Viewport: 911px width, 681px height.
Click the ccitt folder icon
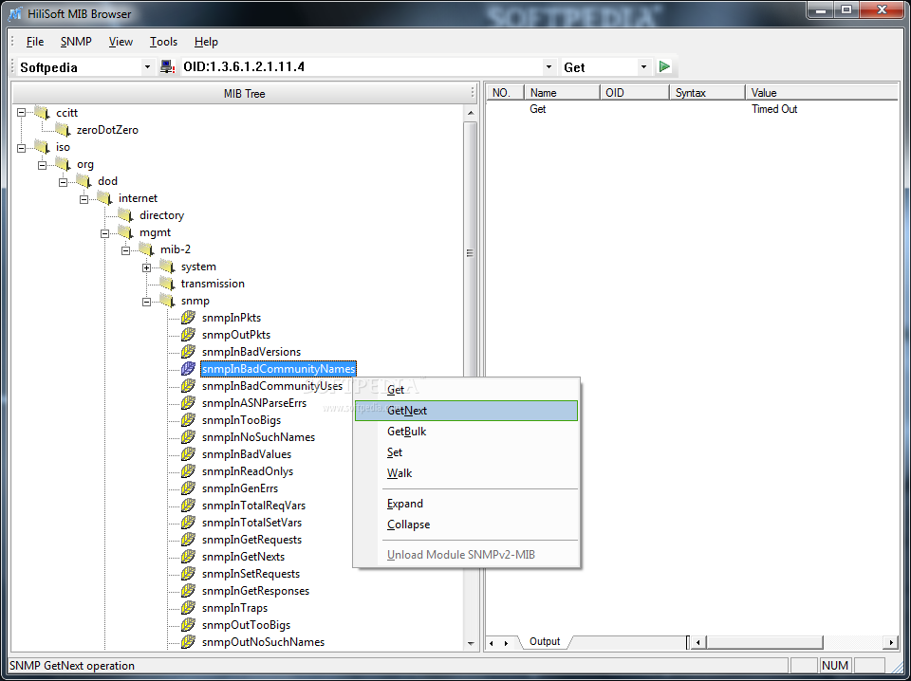pyautogui.click(x=42, y=112)
